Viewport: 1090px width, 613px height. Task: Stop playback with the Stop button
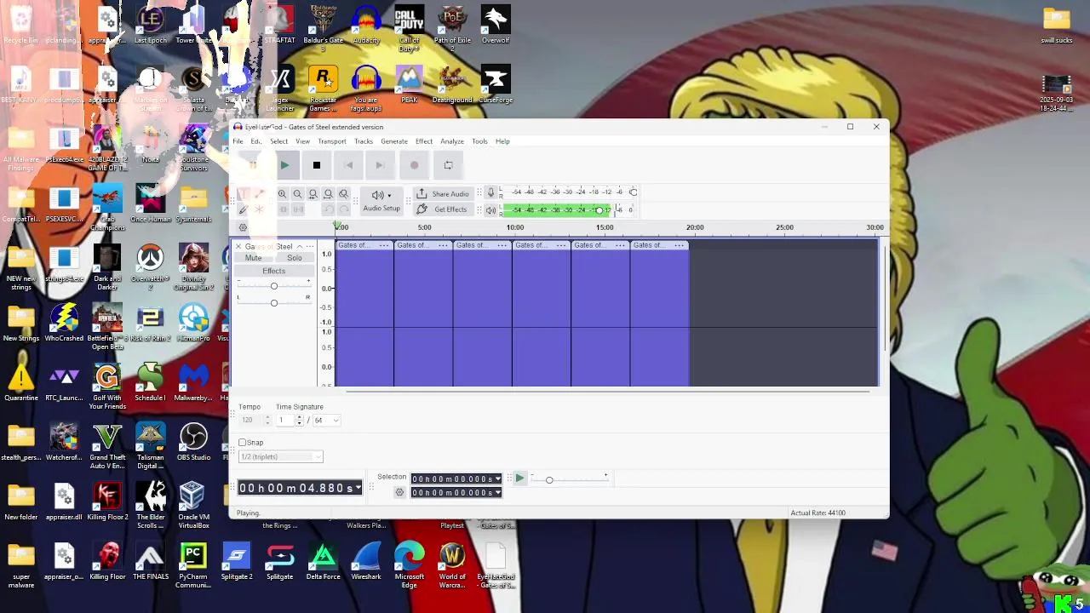tap(317, 165)
